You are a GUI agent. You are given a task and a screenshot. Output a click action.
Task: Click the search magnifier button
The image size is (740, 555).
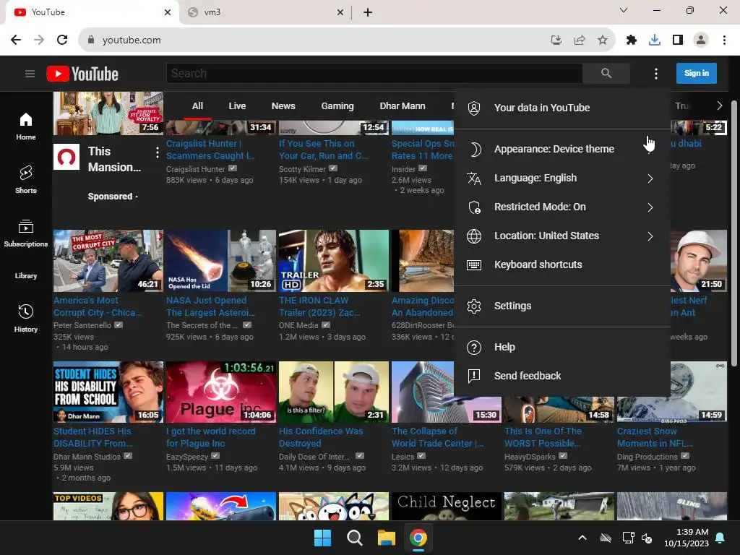tap(606, 73)
